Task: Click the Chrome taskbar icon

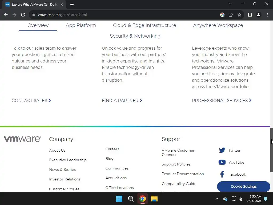Action: click(143, 199)
